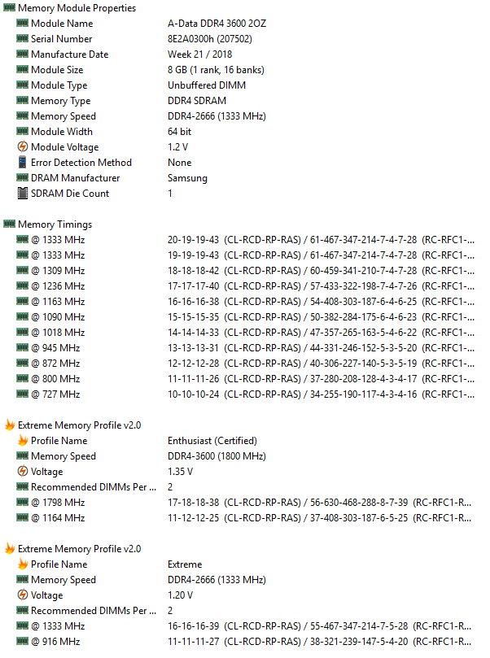Select the 1.20 V voltage value
The image size is (490, 658).
(180, 595)
